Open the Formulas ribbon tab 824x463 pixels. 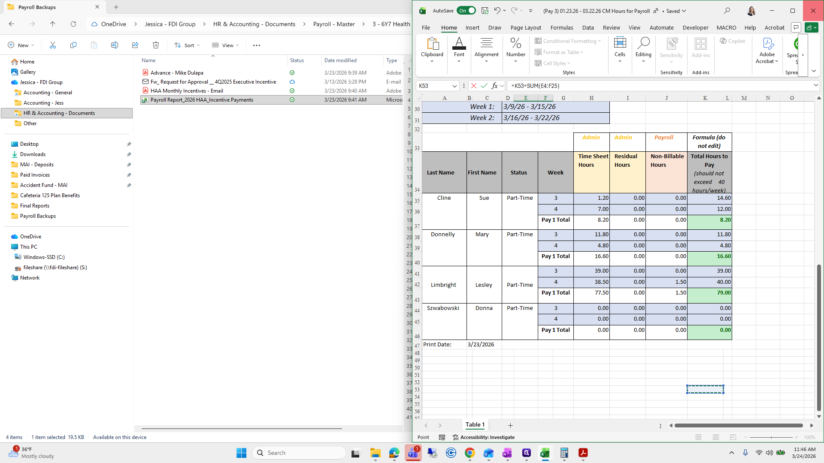point(561,27)
